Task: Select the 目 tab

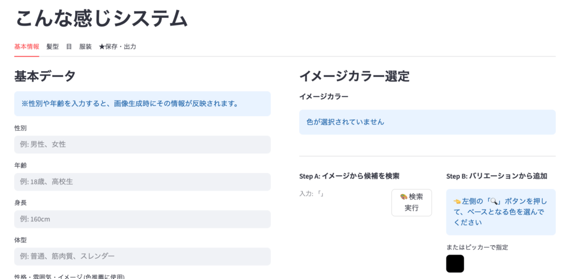Action: (x=69, y=47)
